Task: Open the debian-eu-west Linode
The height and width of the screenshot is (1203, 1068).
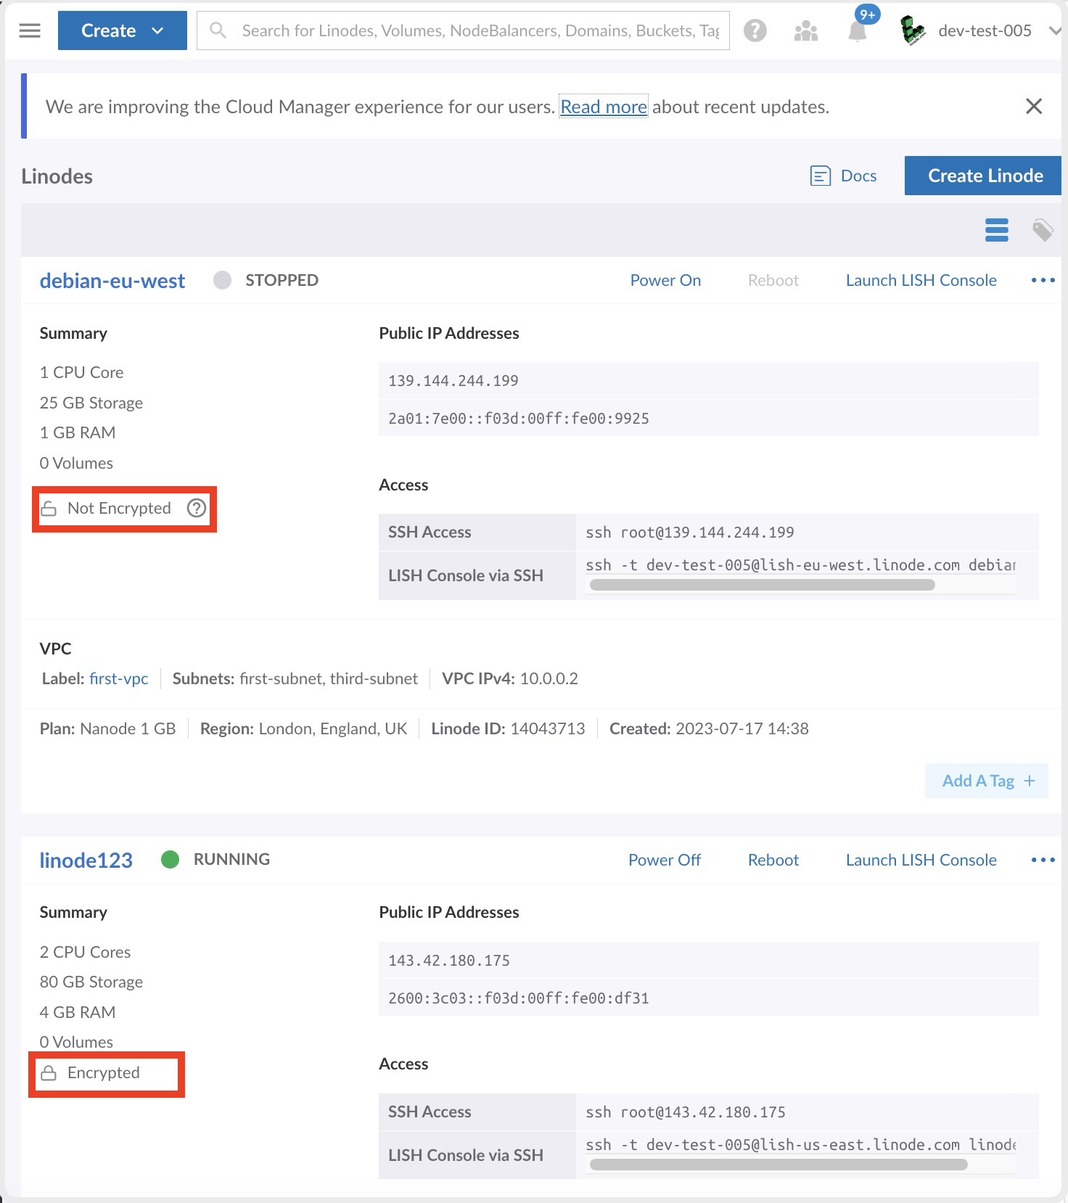Action: [112, 281]
